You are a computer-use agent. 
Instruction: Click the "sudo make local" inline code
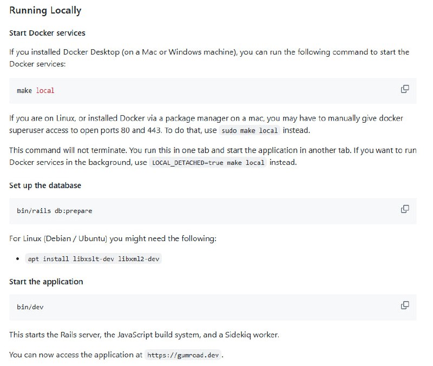250,130
